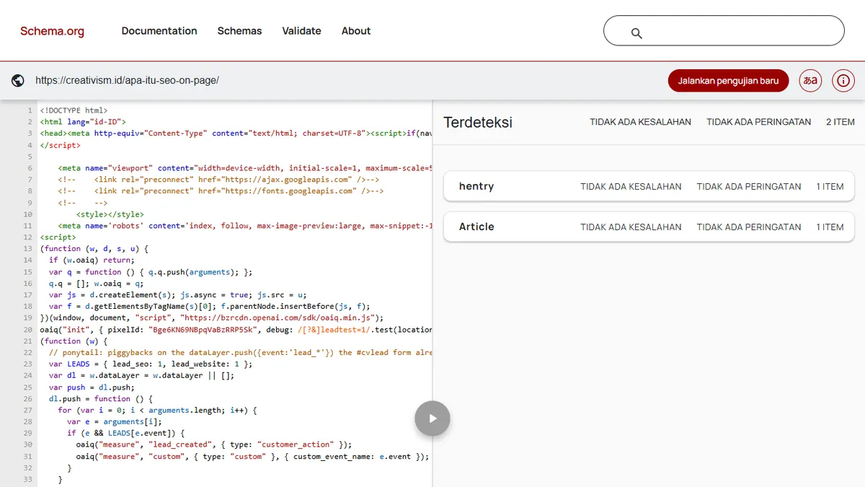Click 1 ITEM in Article row
865x487 pixels.
pos(830,227)
